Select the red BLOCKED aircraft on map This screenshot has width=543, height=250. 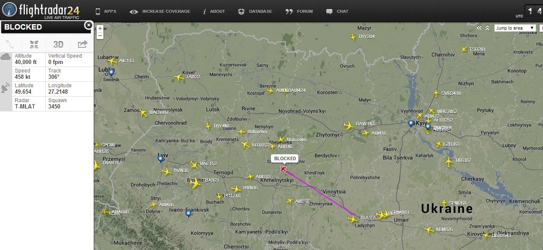283,169
